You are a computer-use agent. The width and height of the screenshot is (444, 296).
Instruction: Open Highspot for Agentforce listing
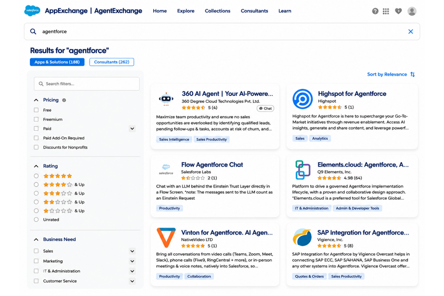(352, 94)
